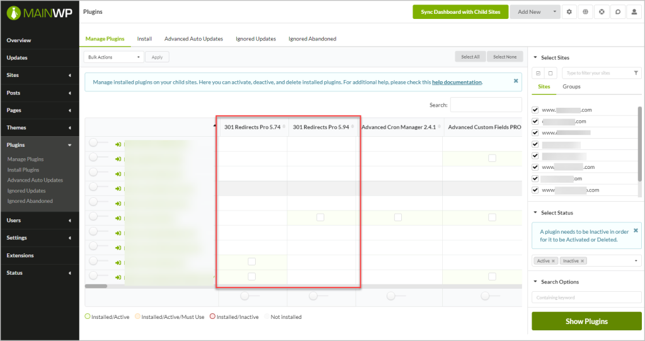Select the Manage Plugins tab
Screen dimensions: 645x341
click(x=105, y=38)
